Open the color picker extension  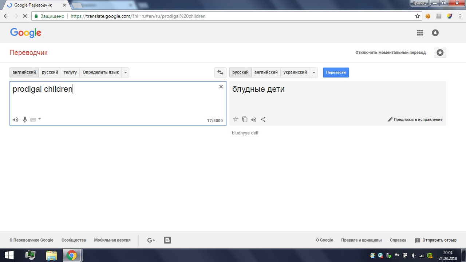click(x=449, y=16)
